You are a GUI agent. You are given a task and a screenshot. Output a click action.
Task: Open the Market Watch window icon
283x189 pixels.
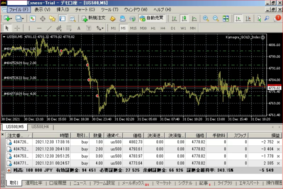pyautogui.click(x=33, y=19)
